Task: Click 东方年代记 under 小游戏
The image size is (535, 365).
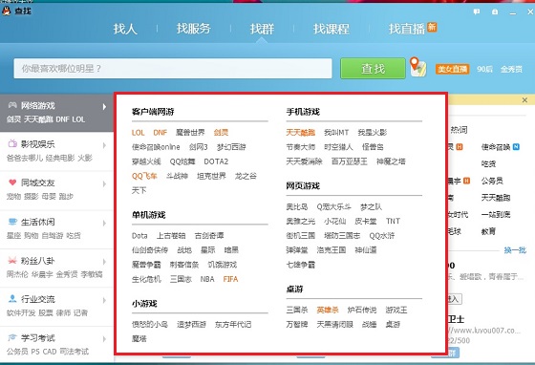Action: [x=233, y=324]
